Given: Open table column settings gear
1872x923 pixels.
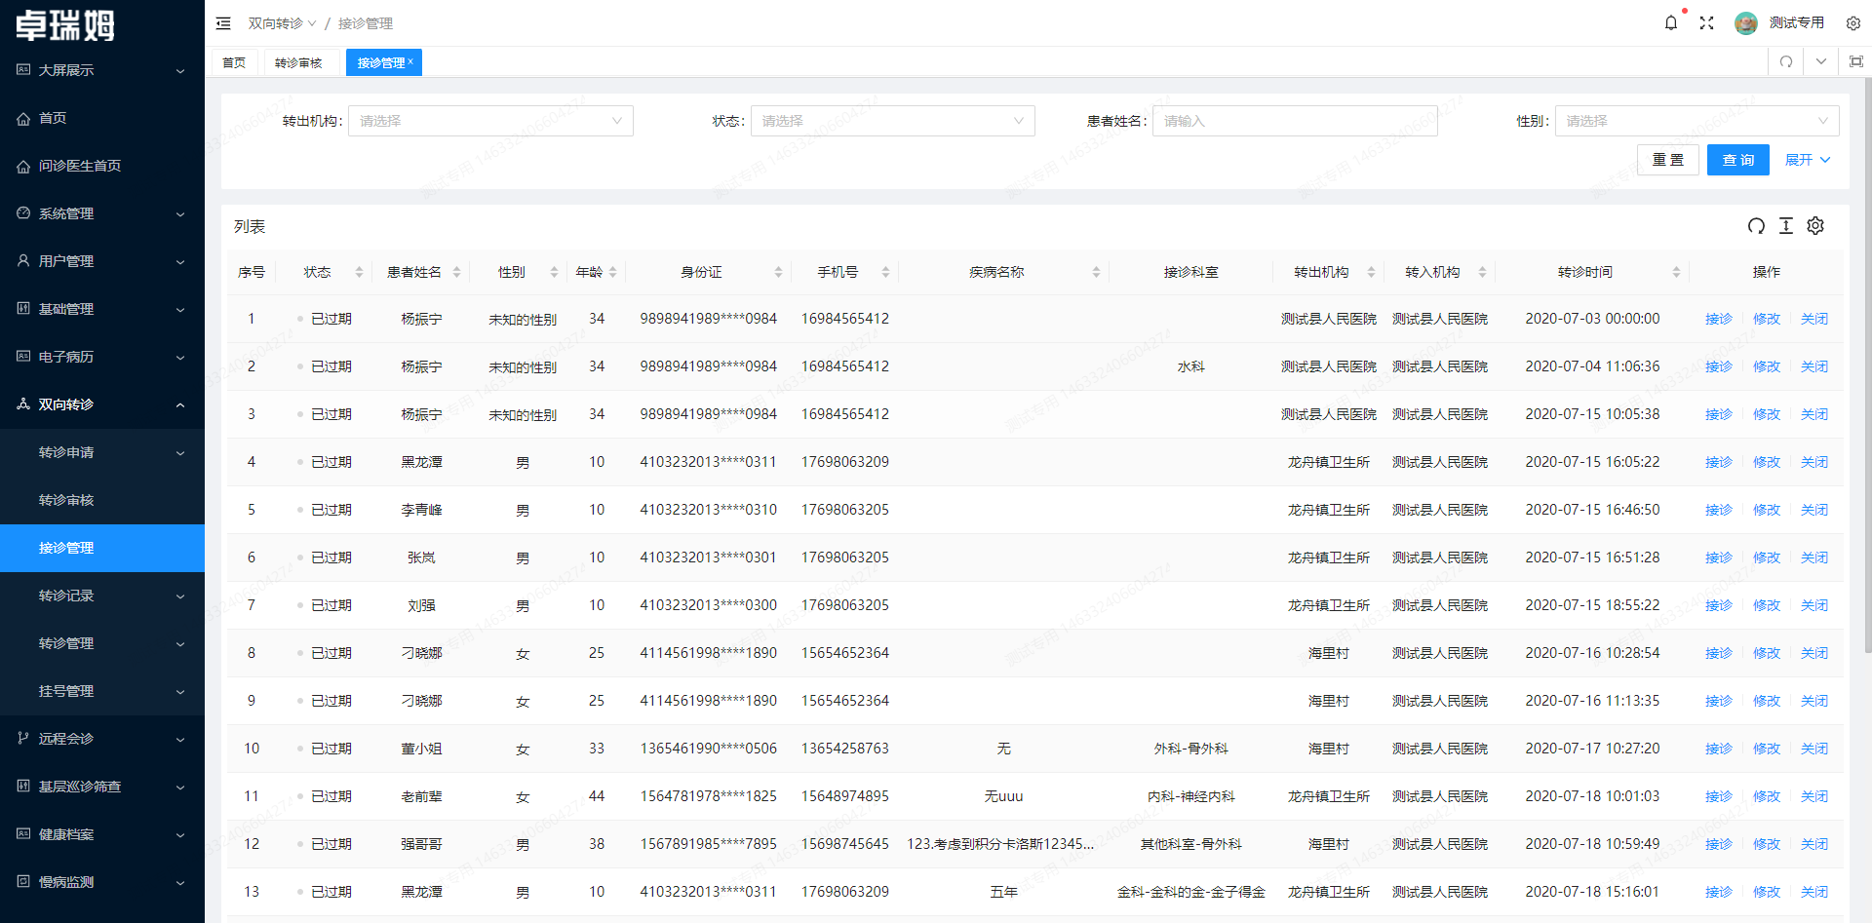Looking at the screenshot, I should (x=1815, y=226).
